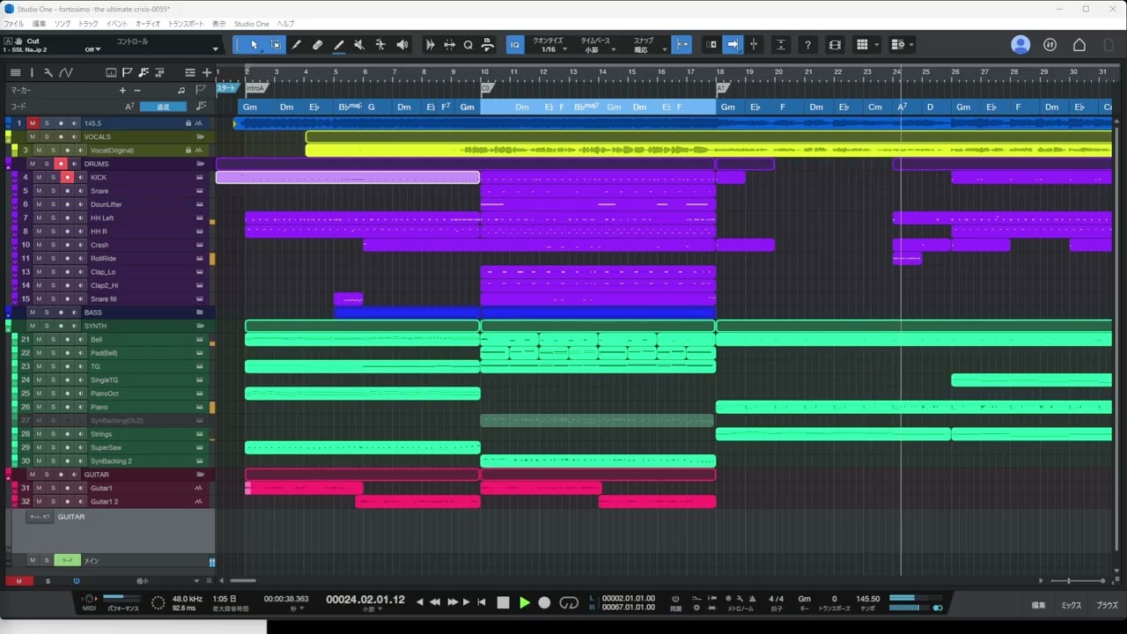This screenshot has height=634, width=1127.
Task: Click the tempo value 145.50
Action: pyautogui.click(x=867, y=599)
